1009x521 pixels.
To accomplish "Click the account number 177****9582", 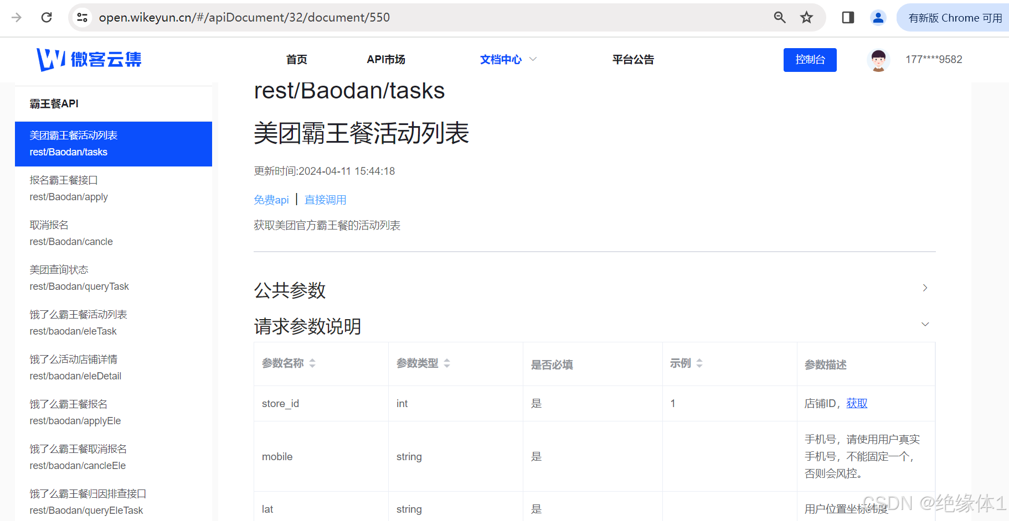I will [x=934, y=59].
